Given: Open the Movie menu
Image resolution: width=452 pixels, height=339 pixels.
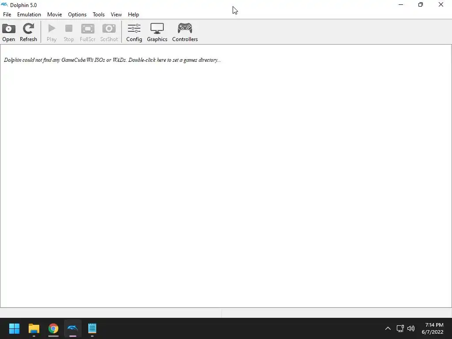Looking at the screenshot, I should click(54, 15).
